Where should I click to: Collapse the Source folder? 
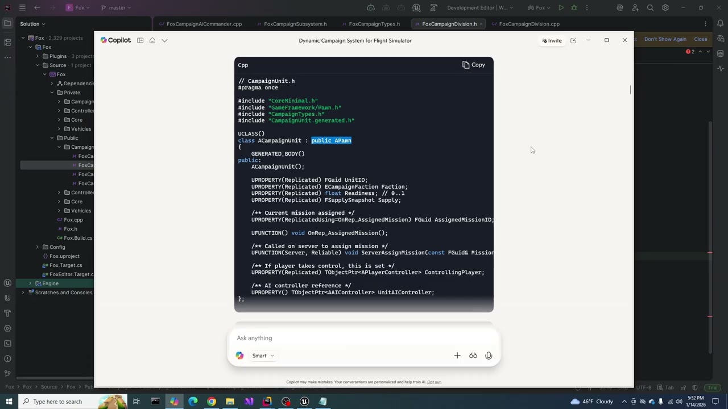pyautogui.click(x=38, y=65)
